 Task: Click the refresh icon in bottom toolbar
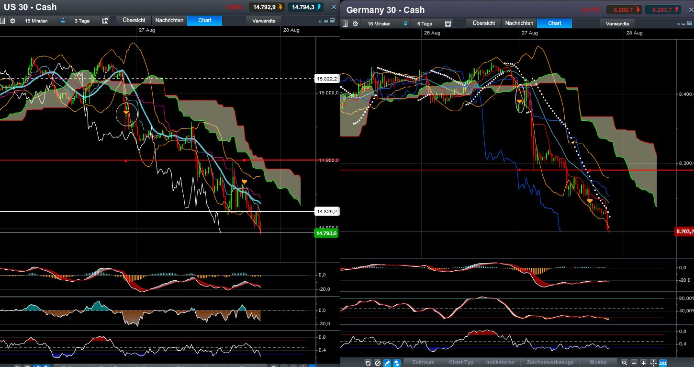(368, 363)
